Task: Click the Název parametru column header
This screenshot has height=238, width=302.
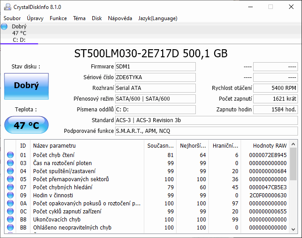Action: point(54,145)
